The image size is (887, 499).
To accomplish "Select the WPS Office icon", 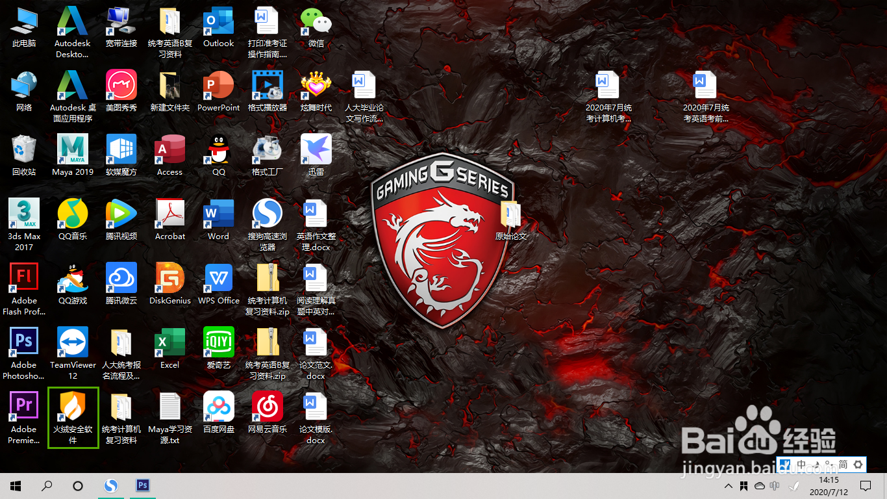I will point(219,285).
